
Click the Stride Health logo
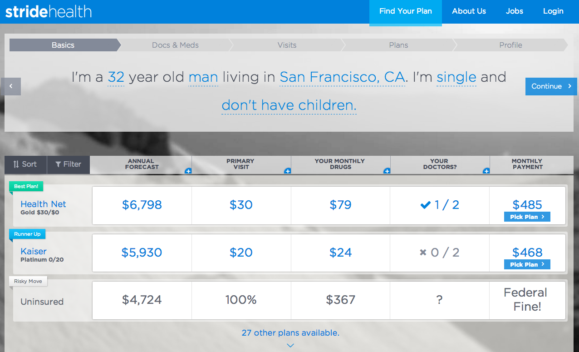[49, 11]
